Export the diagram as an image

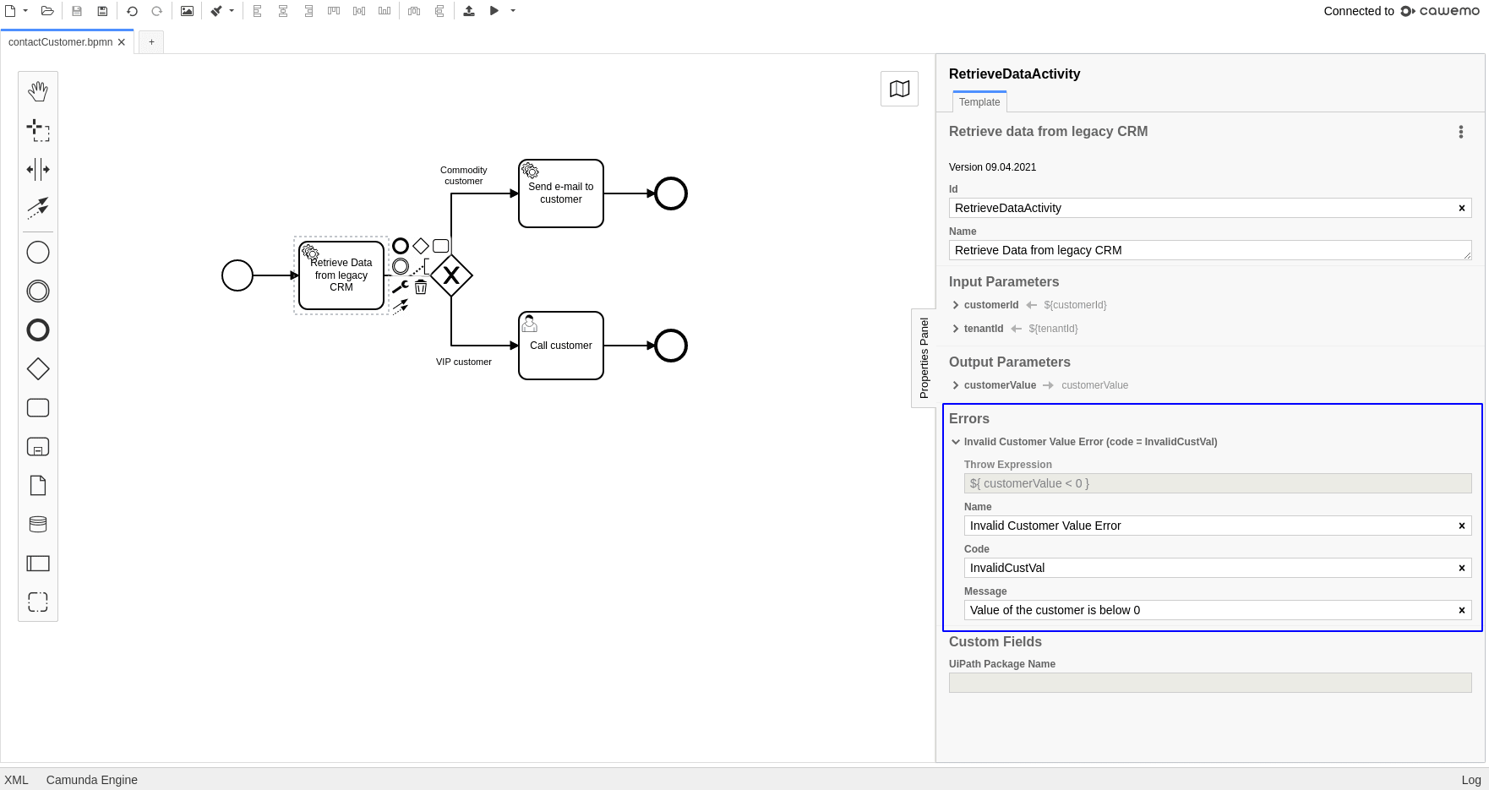click(187, 11)
